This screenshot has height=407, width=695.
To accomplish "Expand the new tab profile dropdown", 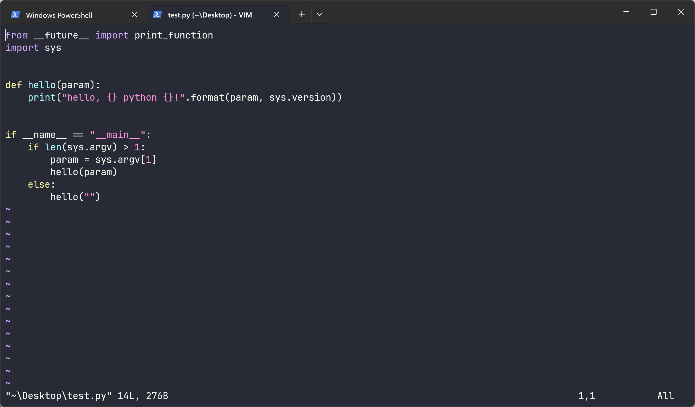I will pos(319,15).
